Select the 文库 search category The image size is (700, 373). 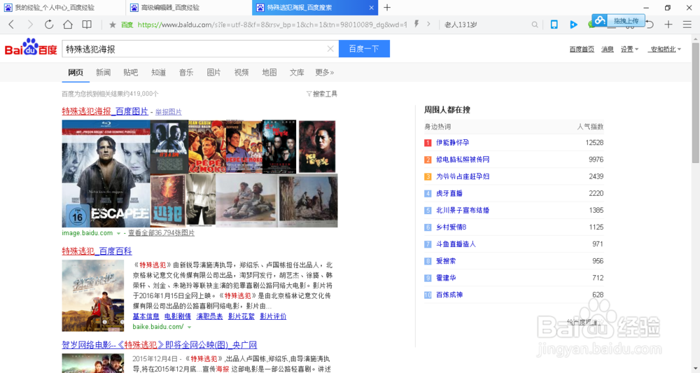pos(297,72)
